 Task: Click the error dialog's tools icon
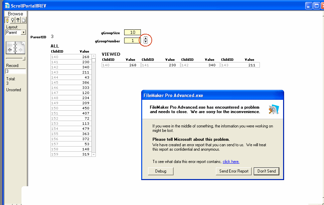[x=274, y=109]
